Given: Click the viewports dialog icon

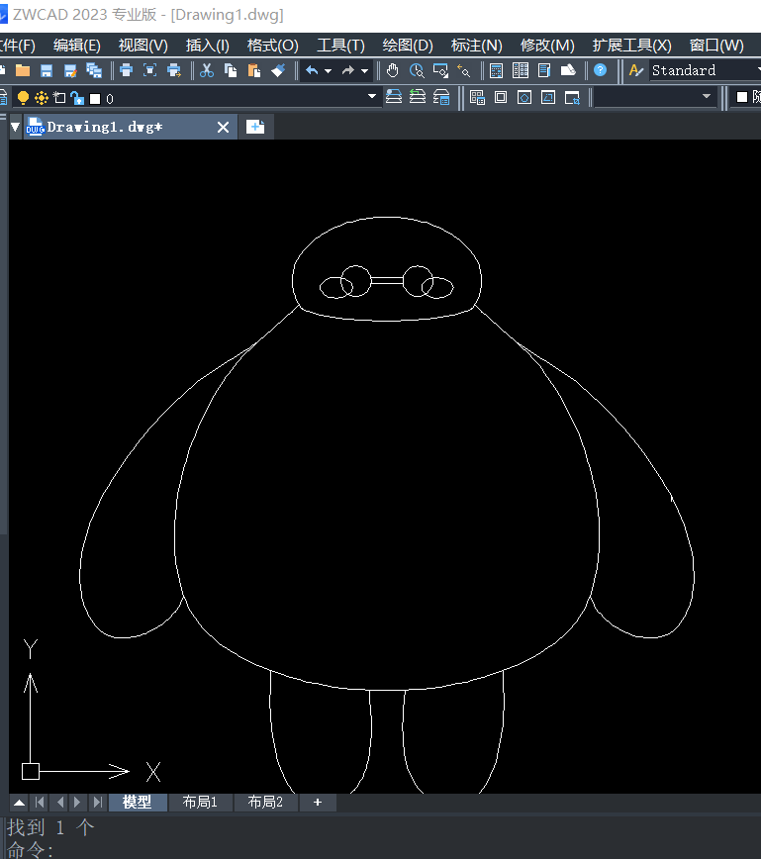Looking at the screenshot, I should [x=477, y=98].
